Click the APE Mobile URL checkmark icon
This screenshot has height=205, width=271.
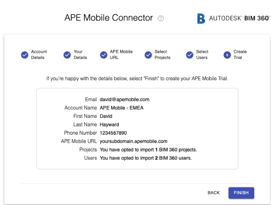[104, 55]
